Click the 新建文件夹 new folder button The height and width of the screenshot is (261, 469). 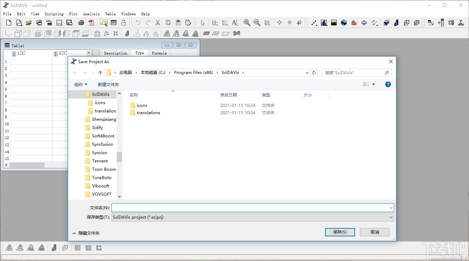click(x=108, y=84)
